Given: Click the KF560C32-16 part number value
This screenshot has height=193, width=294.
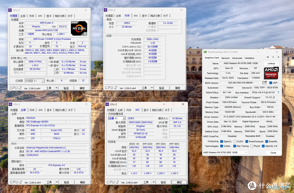Looking at the screenshot, I should click(141, 134).
